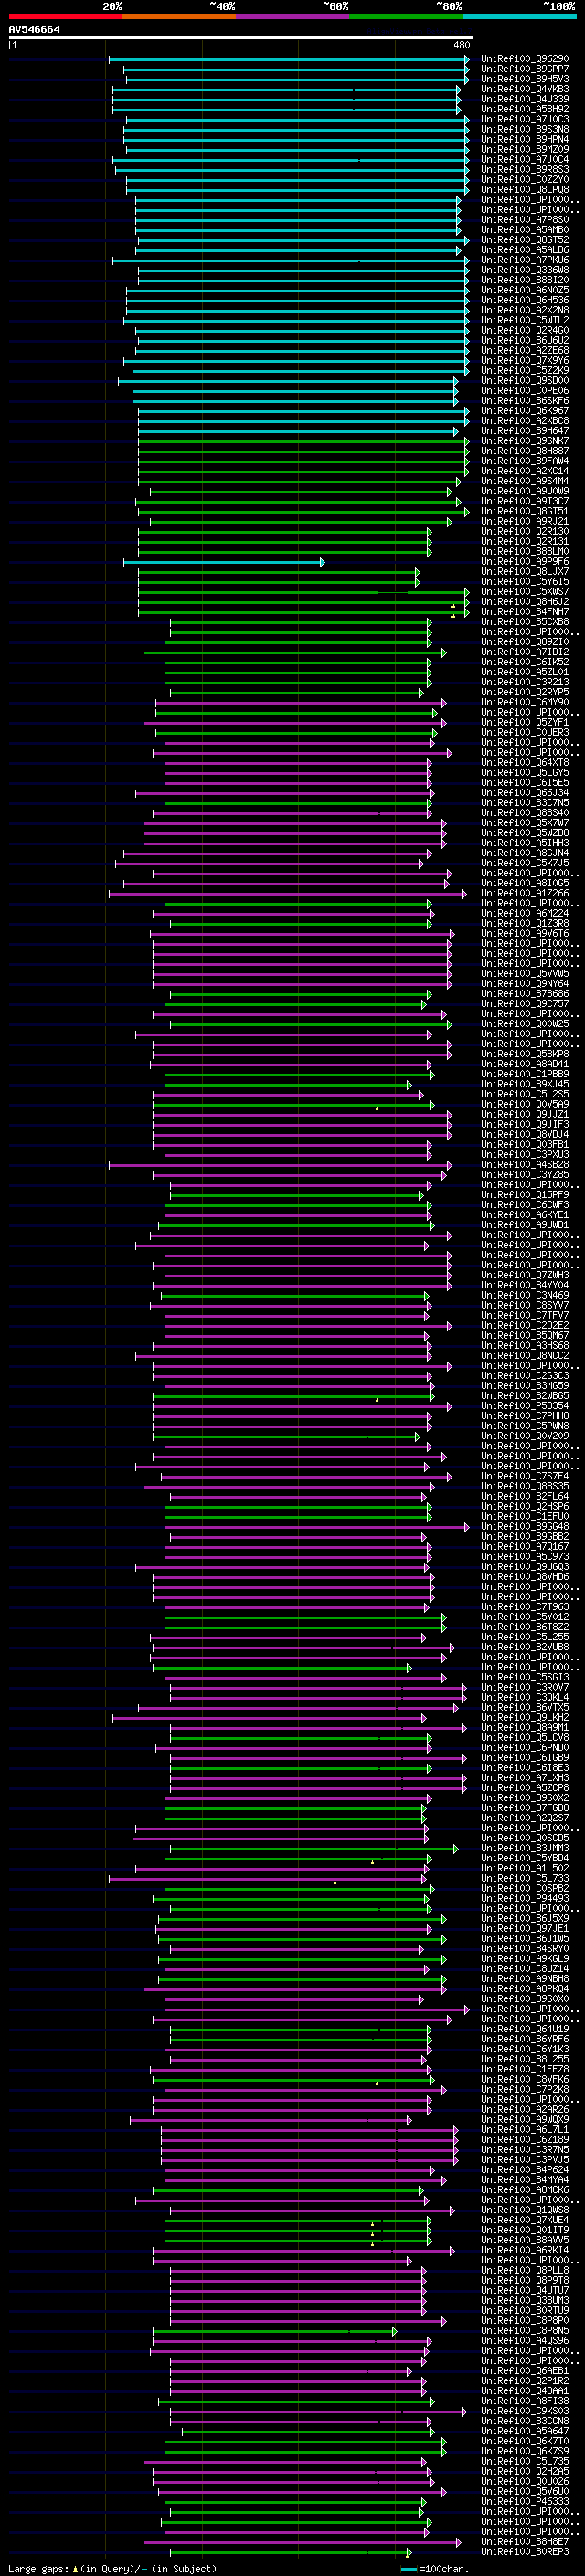The width and height of the screenshot is (585, 2576).
Task: Click label UniRef100_B9H647
Action: point(525,431)
